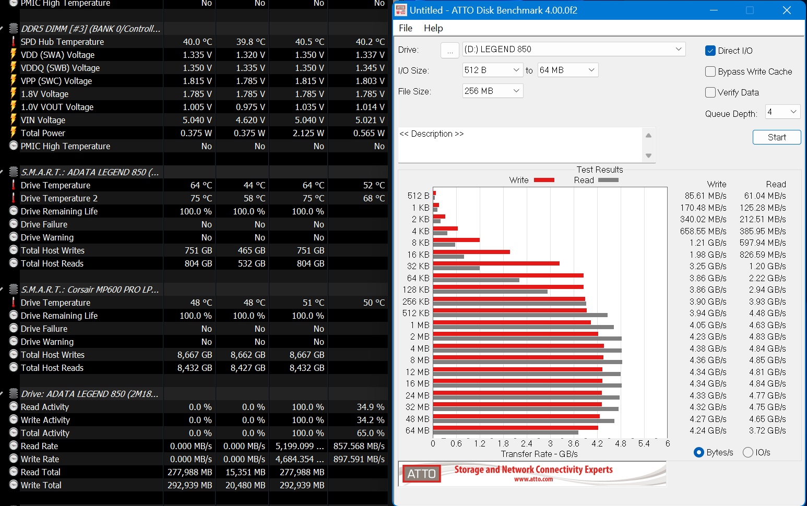Image resolution: width=807 pixels, height=506 pixels.
Task: Click the Drive Temperature 2 label
Action: (x=59, y=198)
